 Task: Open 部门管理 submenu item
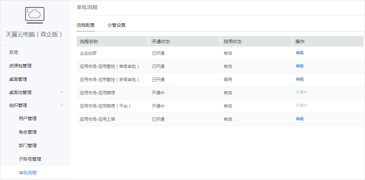(28, 146)
